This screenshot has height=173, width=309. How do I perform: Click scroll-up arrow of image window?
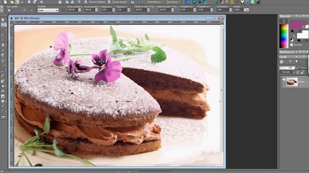[x=222, y=26]
